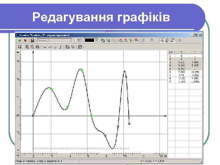Select table cell with X value 5.442

182,65
